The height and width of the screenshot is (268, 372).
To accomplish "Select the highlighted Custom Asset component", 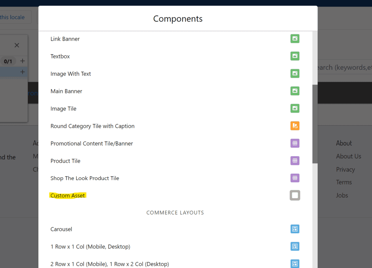I will 68,195.
